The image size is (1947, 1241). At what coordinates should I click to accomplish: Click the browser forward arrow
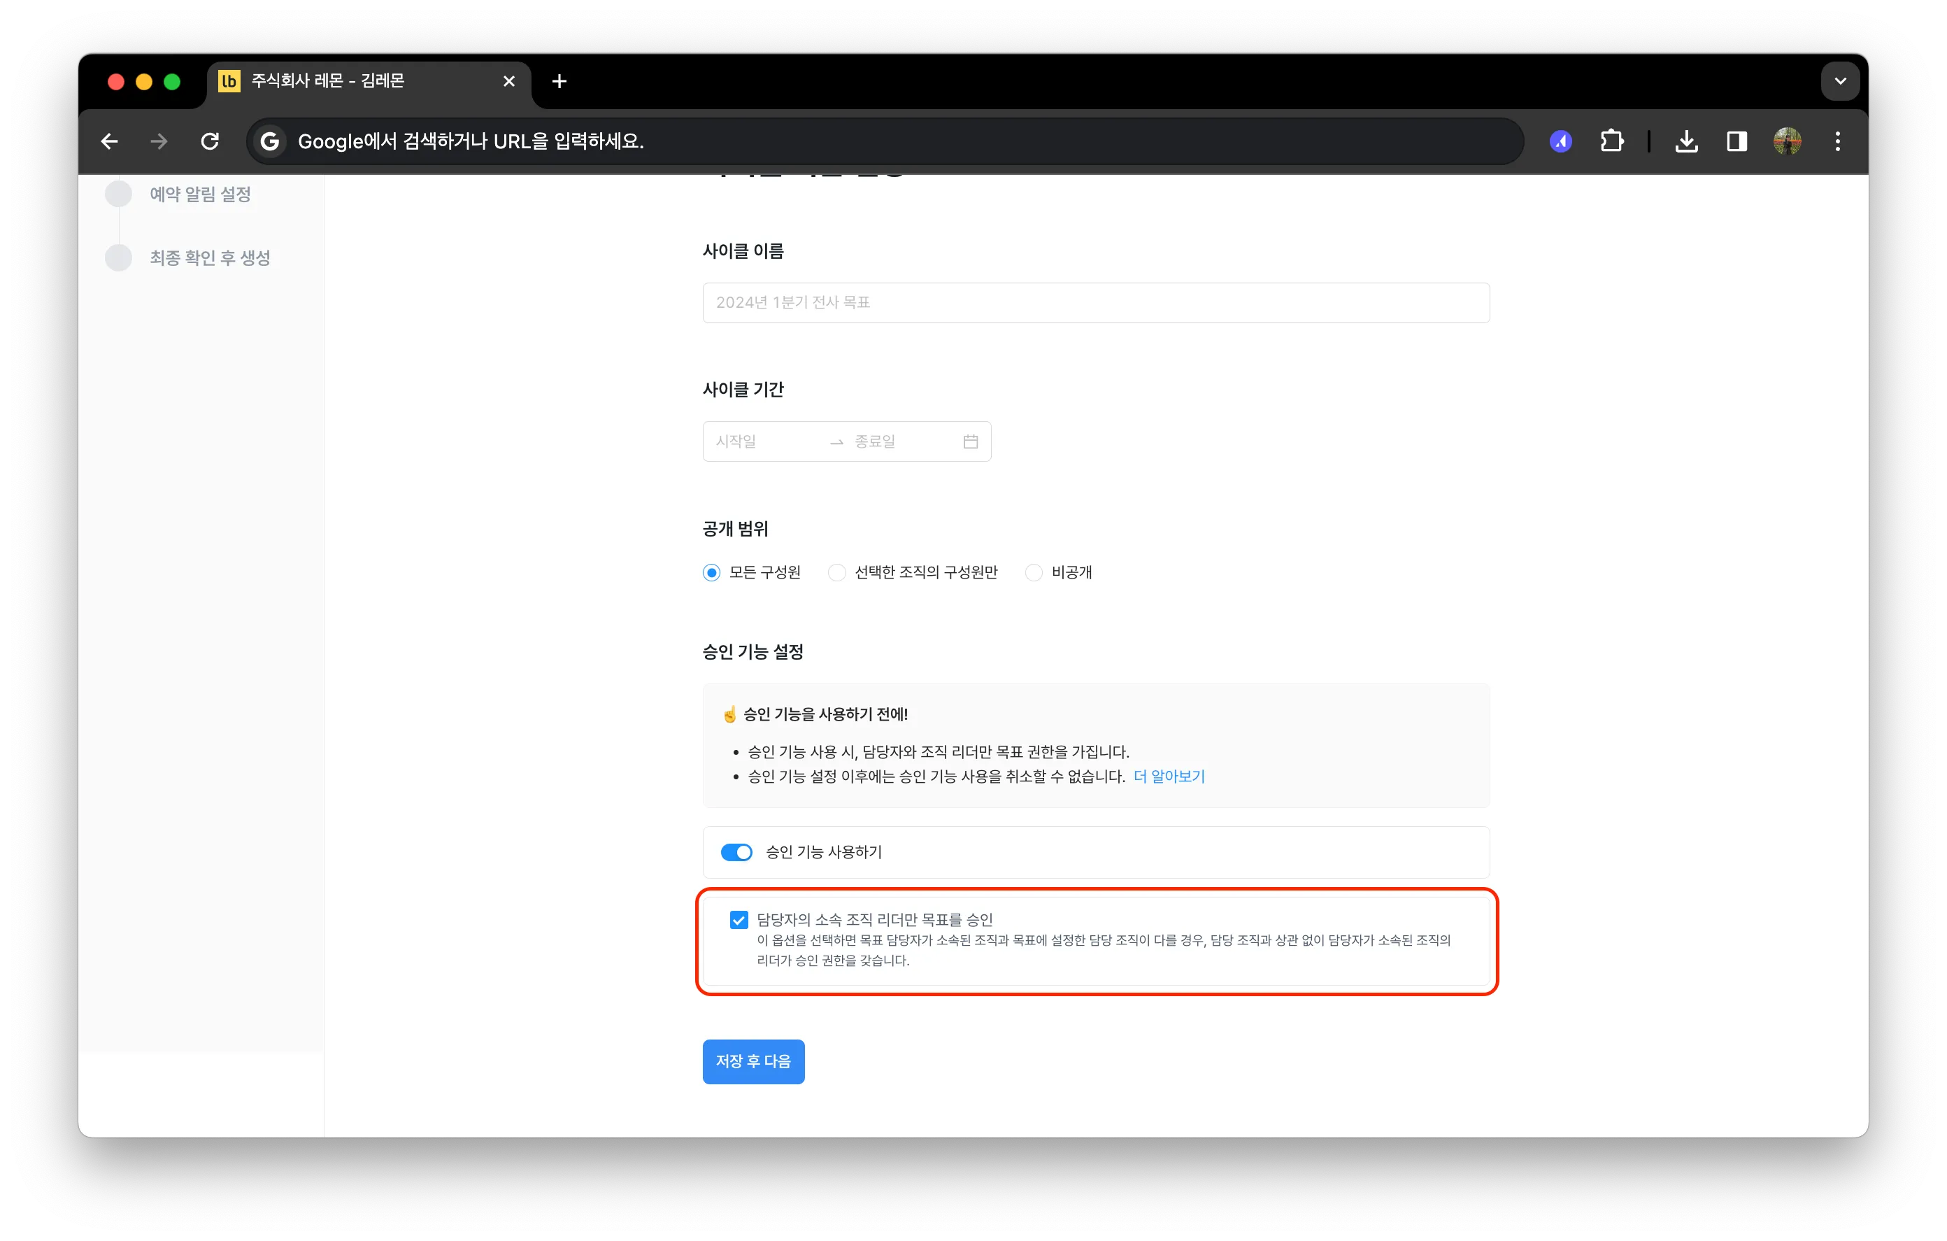click(x=159, y=141)
